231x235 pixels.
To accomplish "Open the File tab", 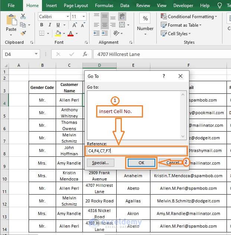I will coord(11,6).
